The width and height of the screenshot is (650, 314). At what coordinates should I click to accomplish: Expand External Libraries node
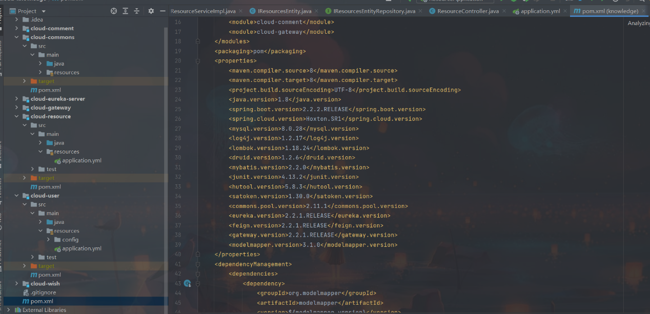click(10, 310)
